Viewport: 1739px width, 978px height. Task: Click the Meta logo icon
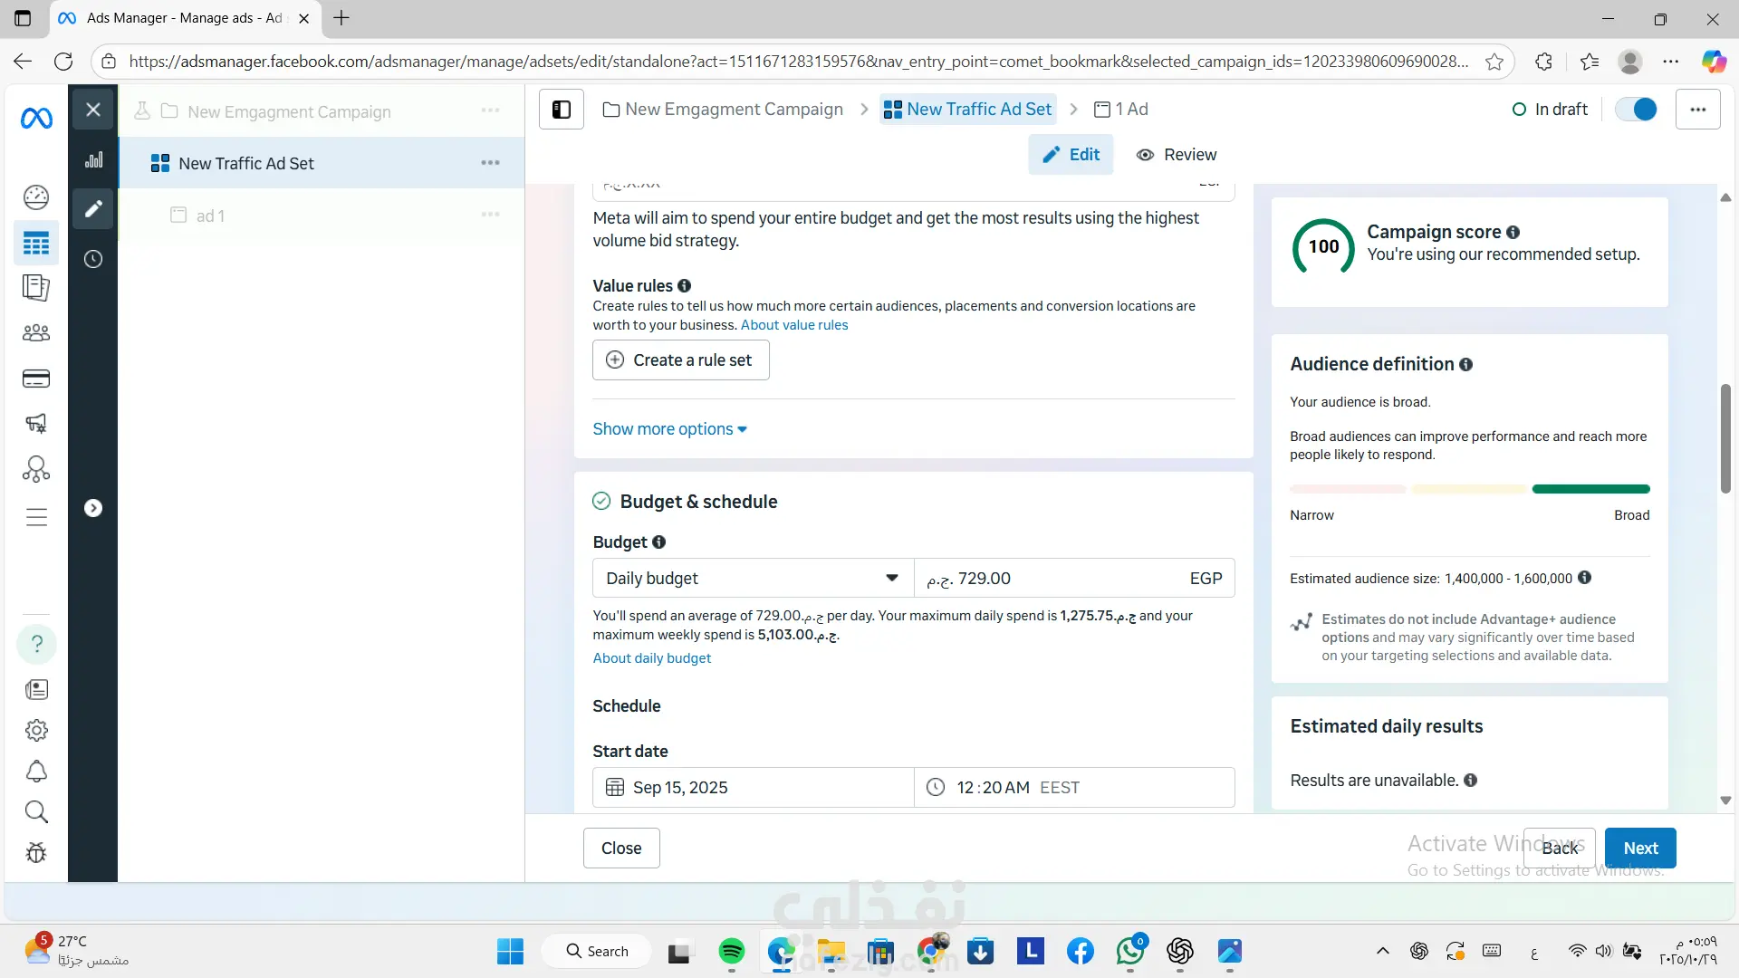(36, 118)
